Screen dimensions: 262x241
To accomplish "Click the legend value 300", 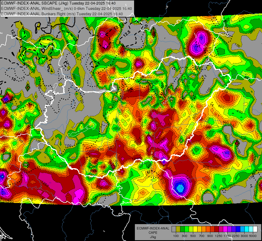I will pos(184,236).
